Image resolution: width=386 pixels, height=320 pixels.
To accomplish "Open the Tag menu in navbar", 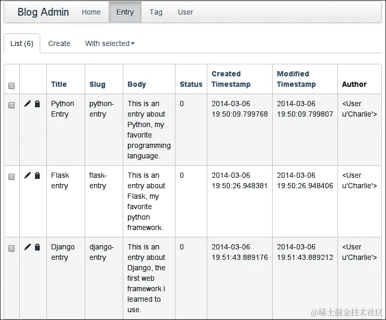I will [x=156, y=12].
